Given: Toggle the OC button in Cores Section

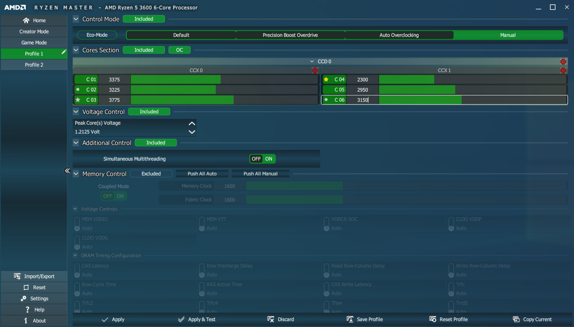Looking at the screenshot, I should pyautogui.click(x=179, y=50).
